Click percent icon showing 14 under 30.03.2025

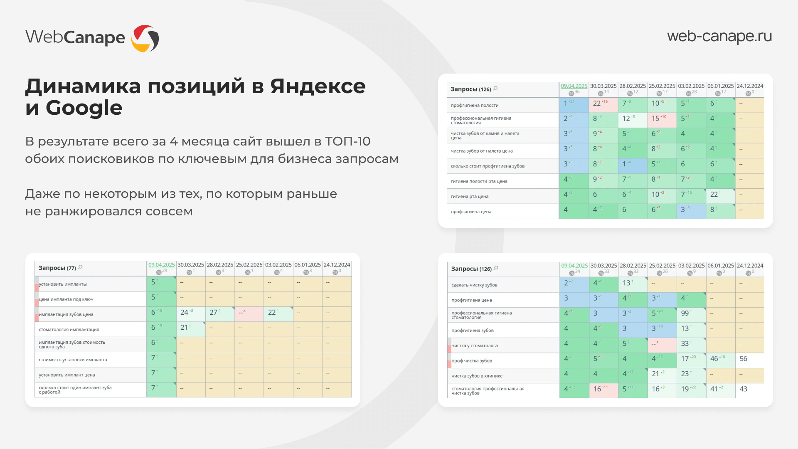[601, 93]
